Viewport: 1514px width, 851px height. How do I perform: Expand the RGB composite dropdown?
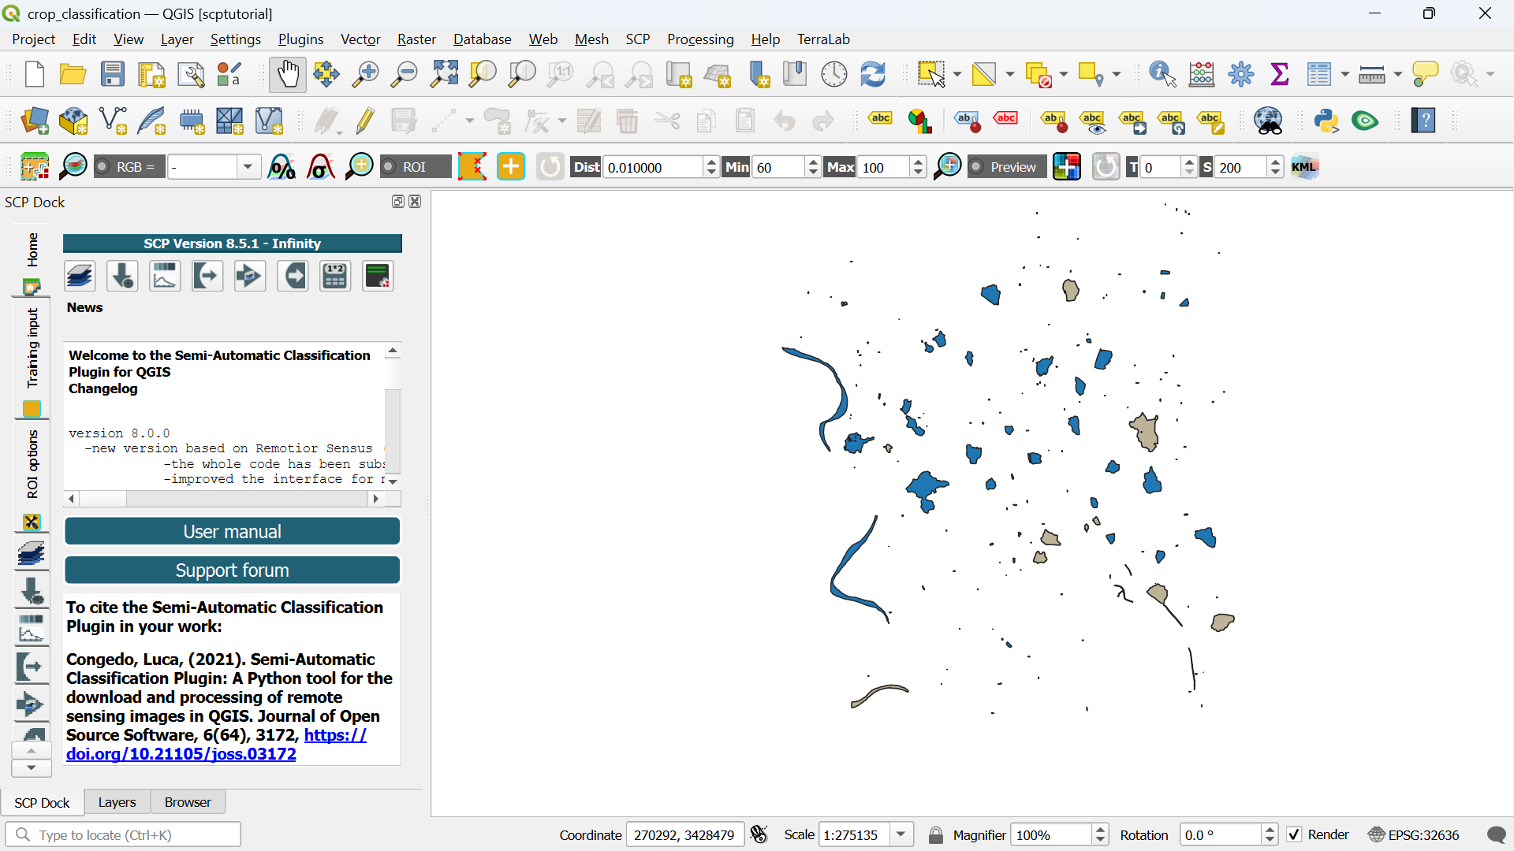click(x=248, y=167)
